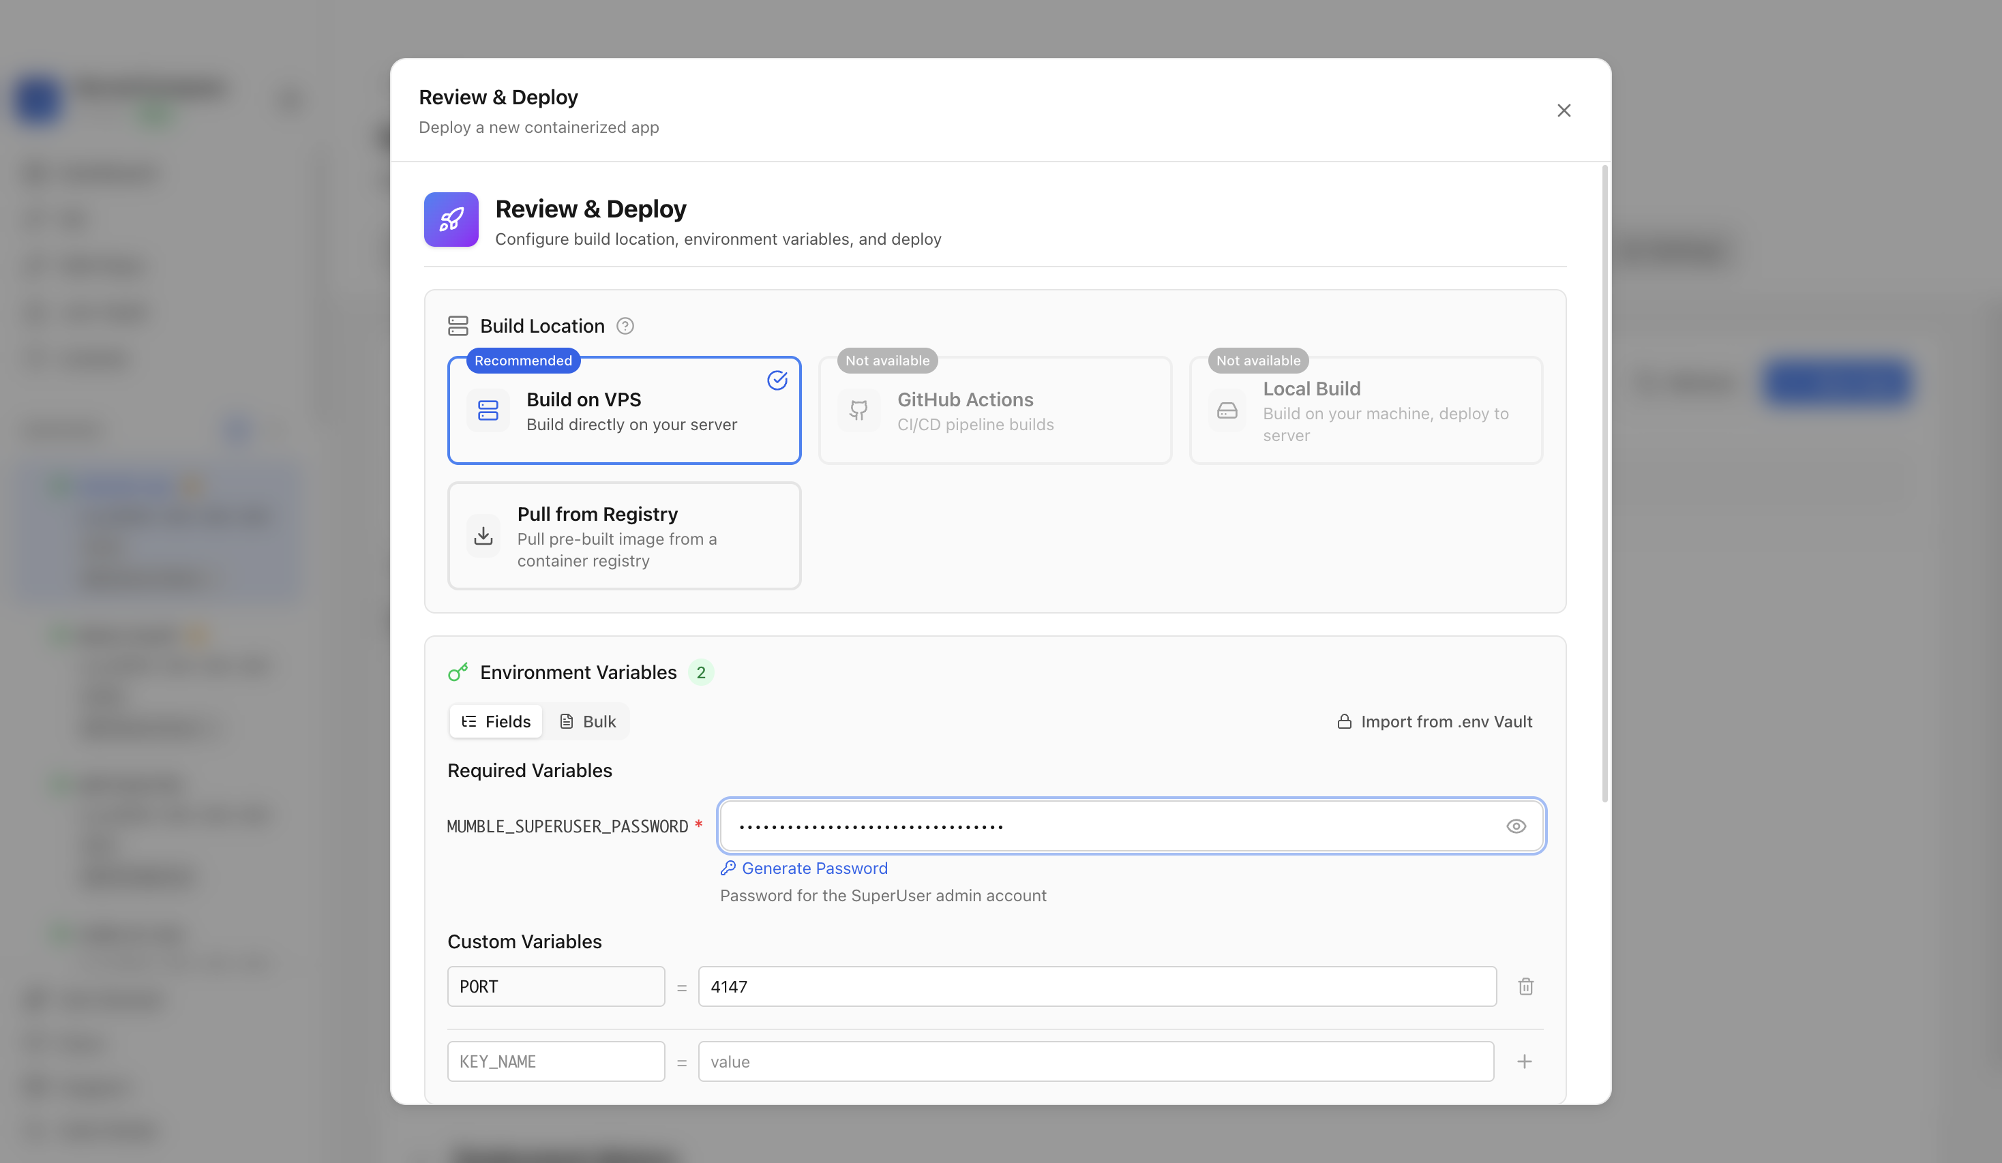Click the Not available badge on GitHub Actions
The image size is (2002, 1163).
click(x=887, y=361)
